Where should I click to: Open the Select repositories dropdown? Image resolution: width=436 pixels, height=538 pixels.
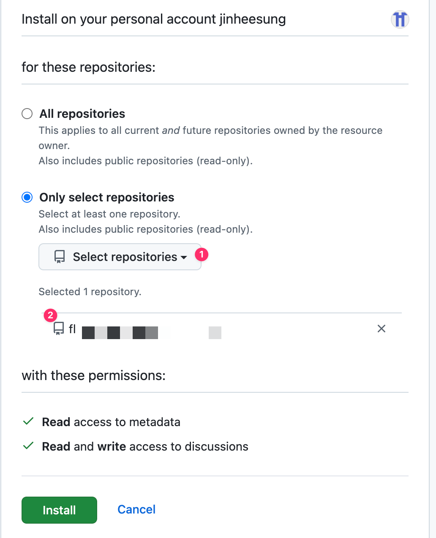coord(120,257)
